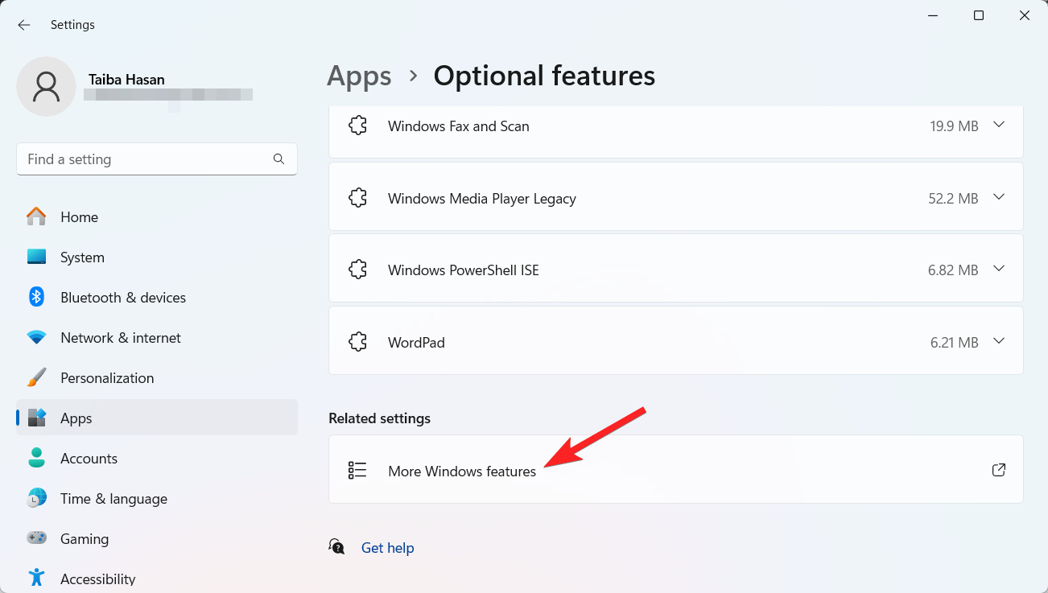Open More Windows features
This screenshot has width=1048, height=593.
point(462,471)
